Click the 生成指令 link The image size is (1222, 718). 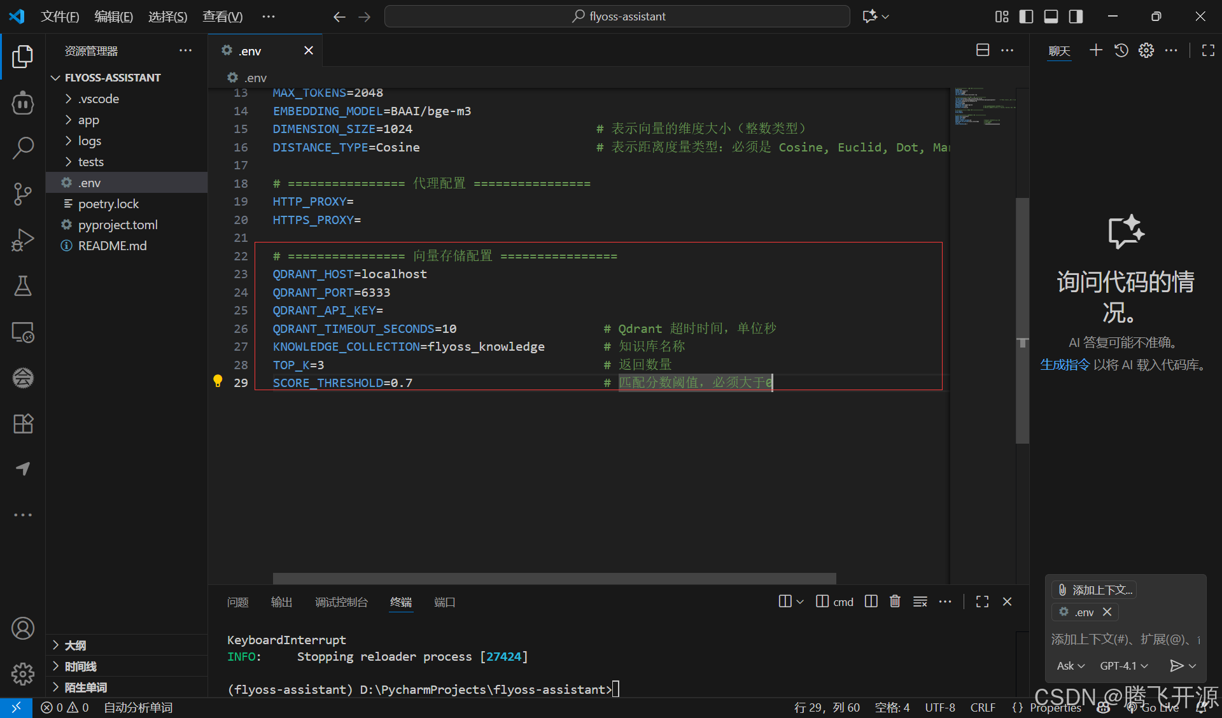[1064, 365]
